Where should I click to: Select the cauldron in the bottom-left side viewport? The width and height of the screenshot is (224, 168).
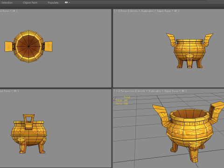tap(29, 134)
